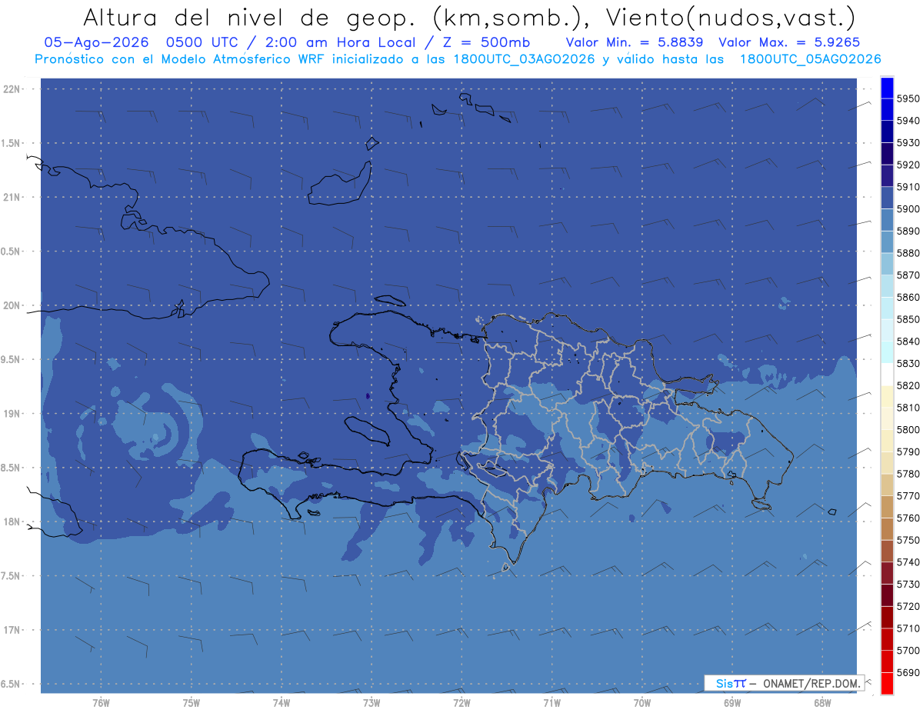
Task: Click the '5800' color scale value
Action: [908, 429]
